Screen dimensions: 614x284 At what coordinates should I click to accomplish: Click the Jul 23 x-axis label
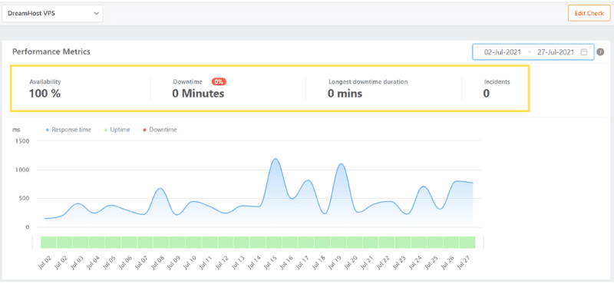tap(399, 263)
